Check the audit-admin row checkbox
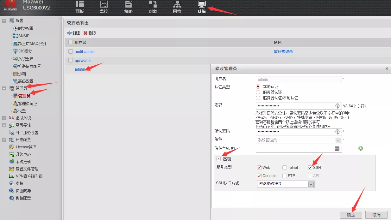Image resolution: width=391 pixels, height=220 pixels. tap(71, 51)
